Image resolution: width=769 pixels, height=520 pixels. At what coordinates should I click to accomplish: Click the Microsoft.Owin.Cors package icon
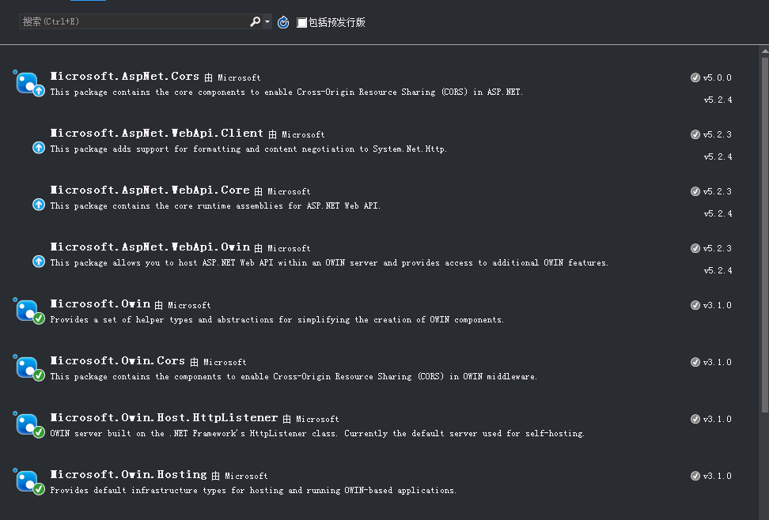(x=26, y=366)
